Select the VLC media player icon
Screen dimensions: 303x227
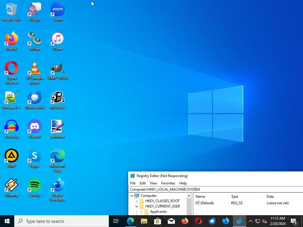tap(35, 73)
